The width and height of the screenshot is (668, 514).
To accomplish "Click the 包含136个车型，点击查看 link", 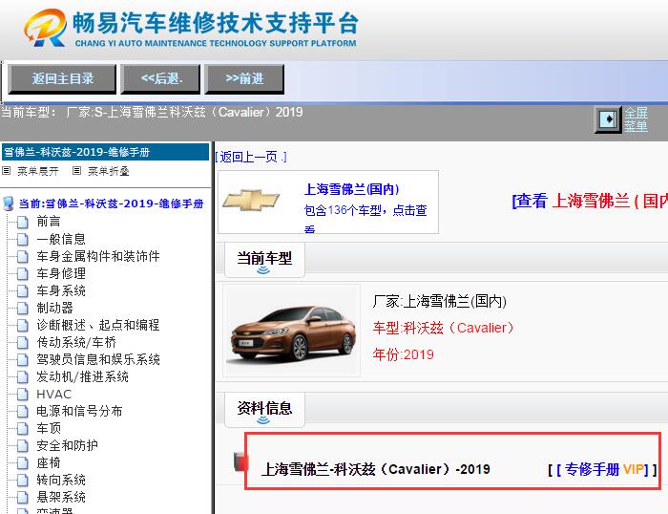I will tap(365, 217).
